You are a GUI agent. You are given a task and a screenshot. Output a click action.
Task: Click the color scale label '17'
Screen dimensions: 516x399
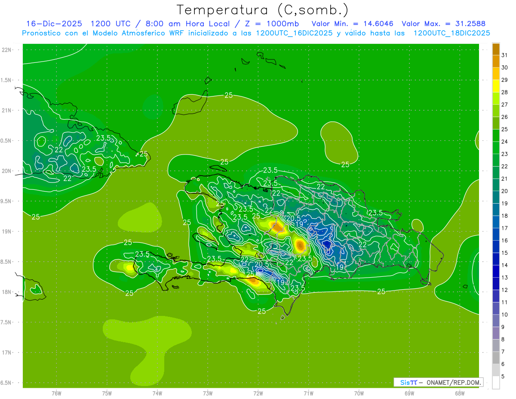coord(504,228)
